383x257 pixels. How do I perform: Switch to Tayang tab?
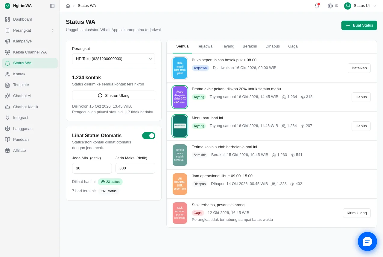click(228, 46)
